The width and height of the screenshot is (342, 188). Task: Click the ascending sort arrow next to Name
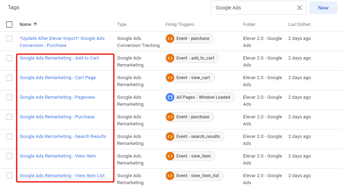click(35, 24)
